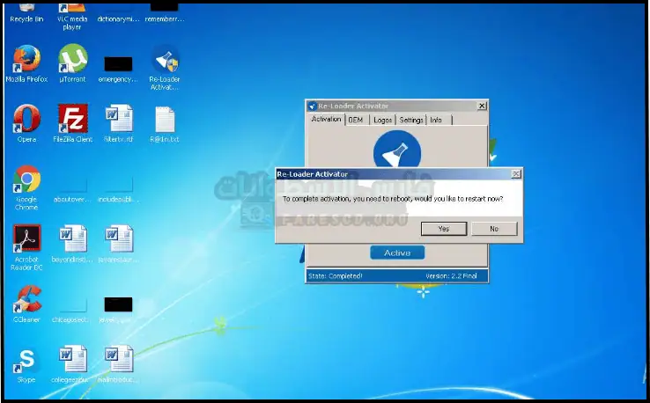Close the reboot confirmation dialog

click(x=516, y=174)
